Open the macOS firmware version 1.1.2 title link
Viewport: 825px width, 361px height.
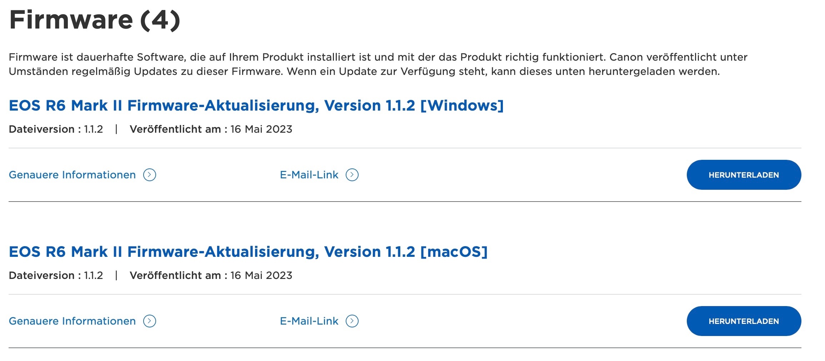coord(248,252)
